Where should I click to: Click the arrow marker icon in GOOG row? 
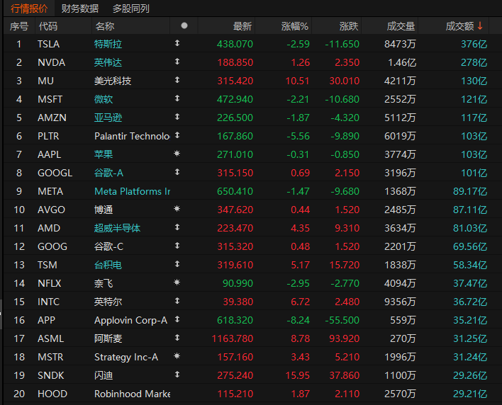[177, 246]
